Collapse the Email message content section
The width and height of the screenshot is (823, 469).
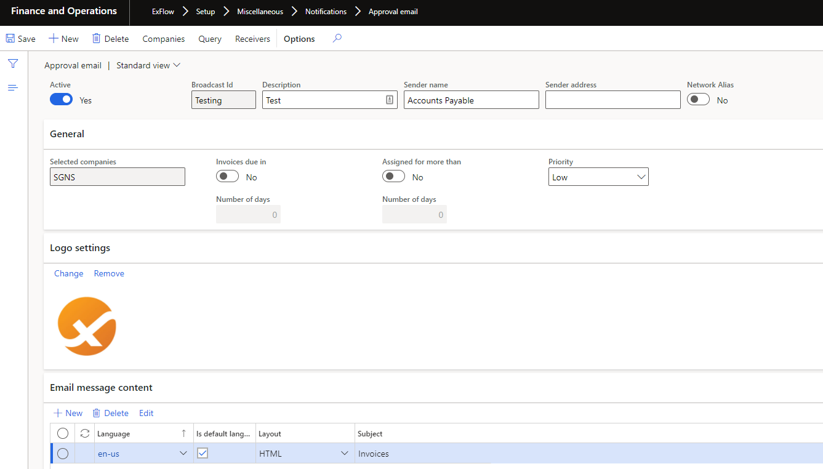[433, 387]
